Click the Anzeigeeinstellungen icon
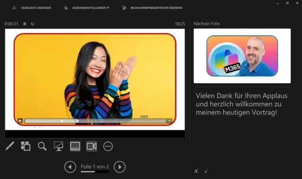The height and width of the screenshot is (179, 302). pos(66,8)
